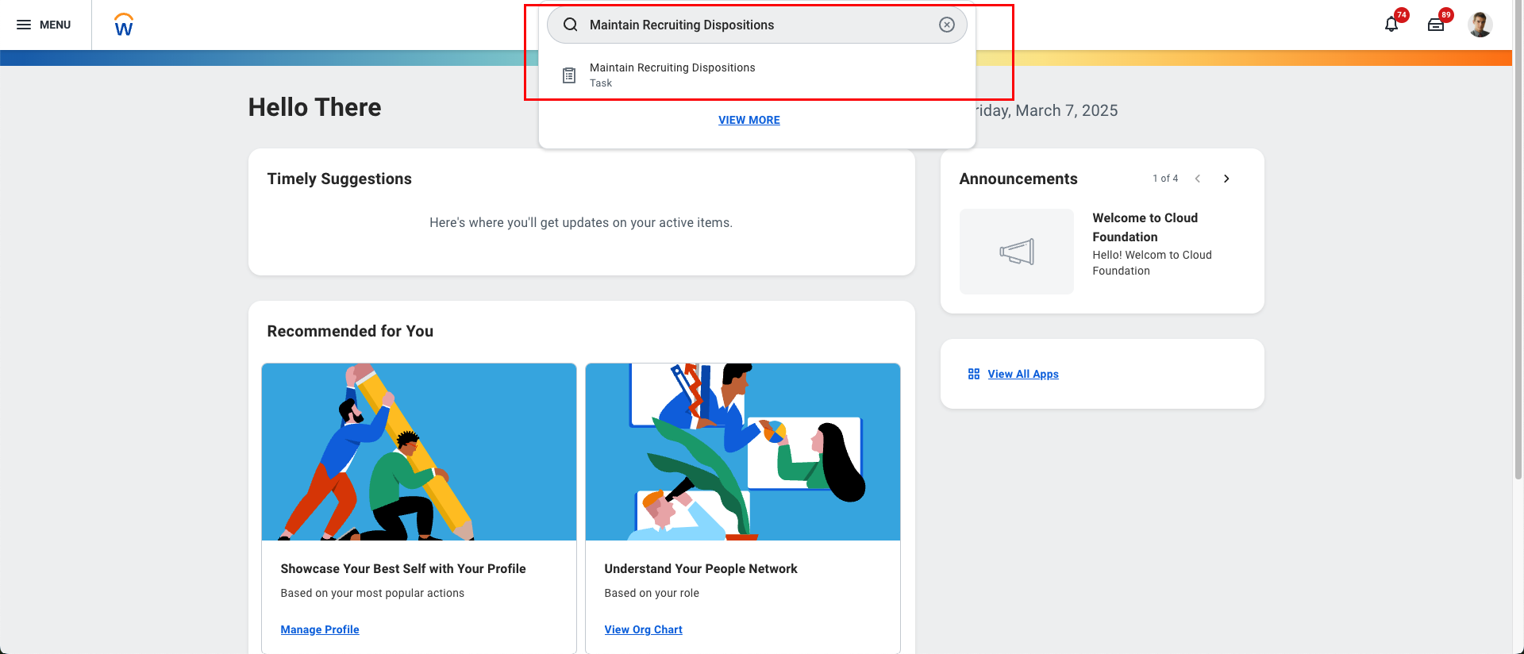This screenshot has width=1524, height=654.
Task: Open the Manage Profile link
Action: [x=319, y=629]
